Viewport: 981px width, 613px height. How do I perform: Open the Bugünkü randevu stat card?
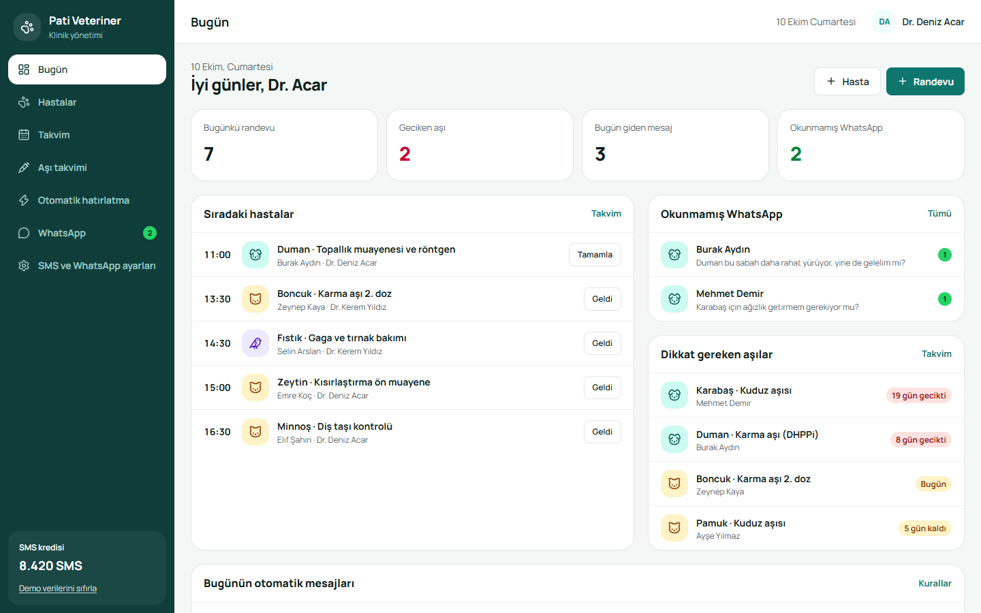pos(284,145)
